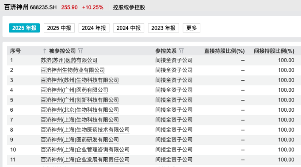Open 百济神州生物药业有限公司 link

tap(73, 70)
